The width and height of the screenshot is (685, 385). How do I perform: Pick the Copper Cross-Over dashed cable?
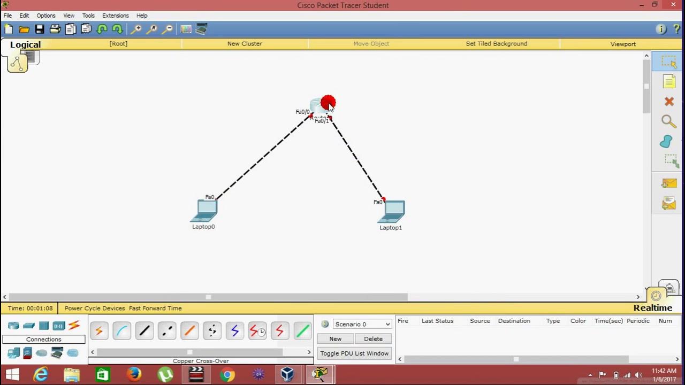tap(167, 332)
